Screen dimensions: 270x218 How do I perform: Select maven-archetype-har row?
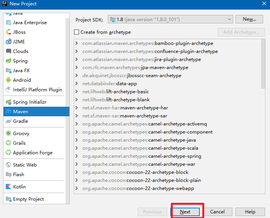tap(168, 108)
